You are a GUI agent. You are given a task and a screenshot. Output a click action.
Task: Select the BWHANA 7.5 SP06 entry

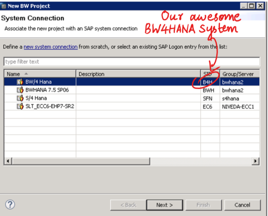tap(47, 90)
